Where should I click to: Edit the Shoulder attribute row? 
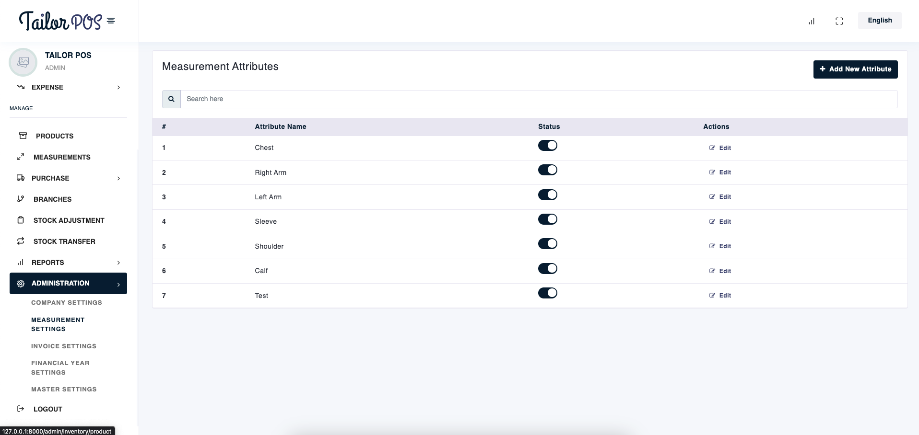click(720, 246)
